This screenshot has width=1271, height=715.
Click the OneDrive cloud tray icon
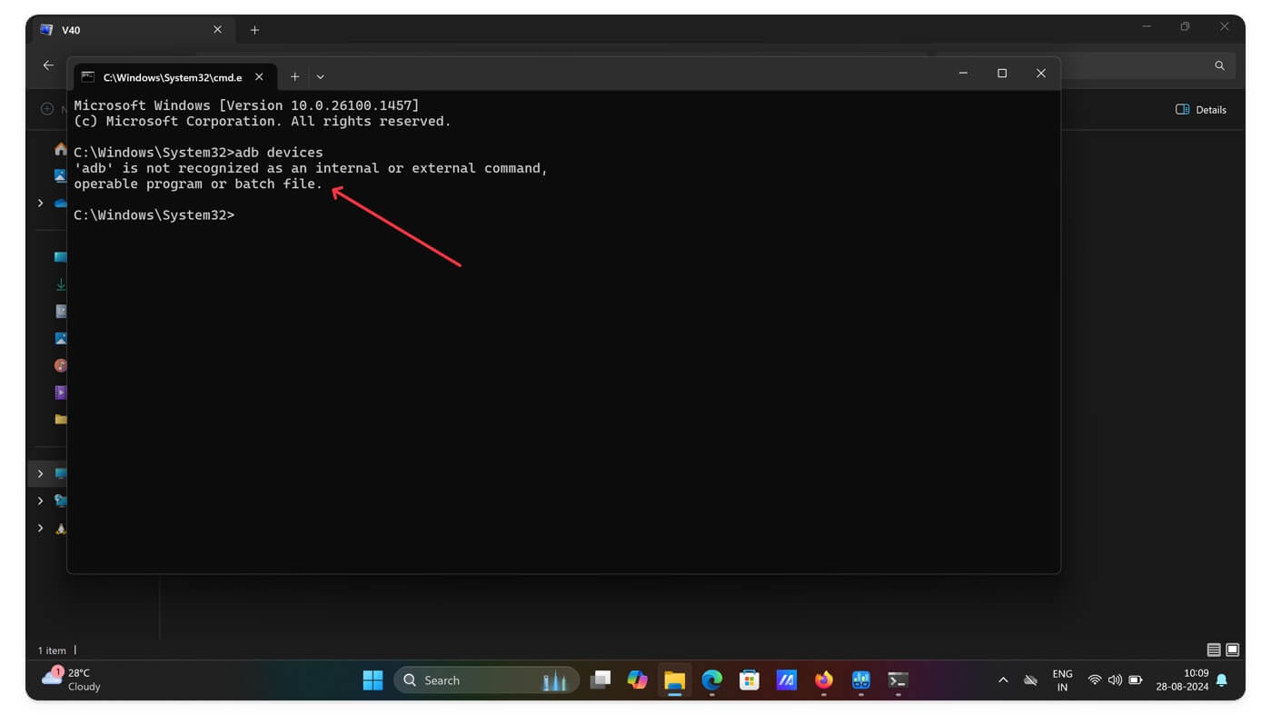click(x=1030, y=680)
